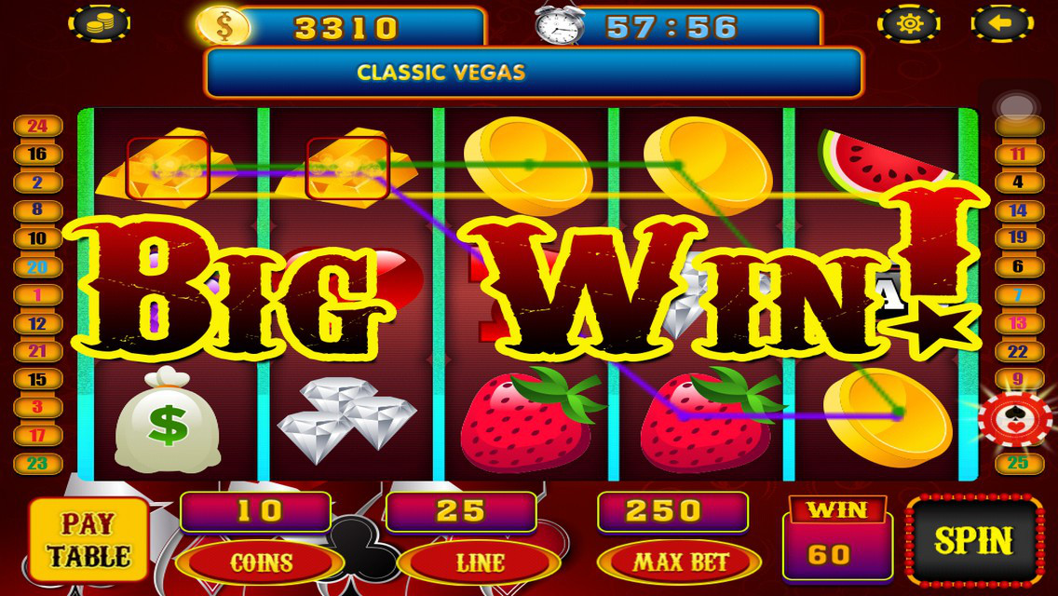Click the money bag symbol
Viewport: 1058px width, 596px height.
[168, 419]
